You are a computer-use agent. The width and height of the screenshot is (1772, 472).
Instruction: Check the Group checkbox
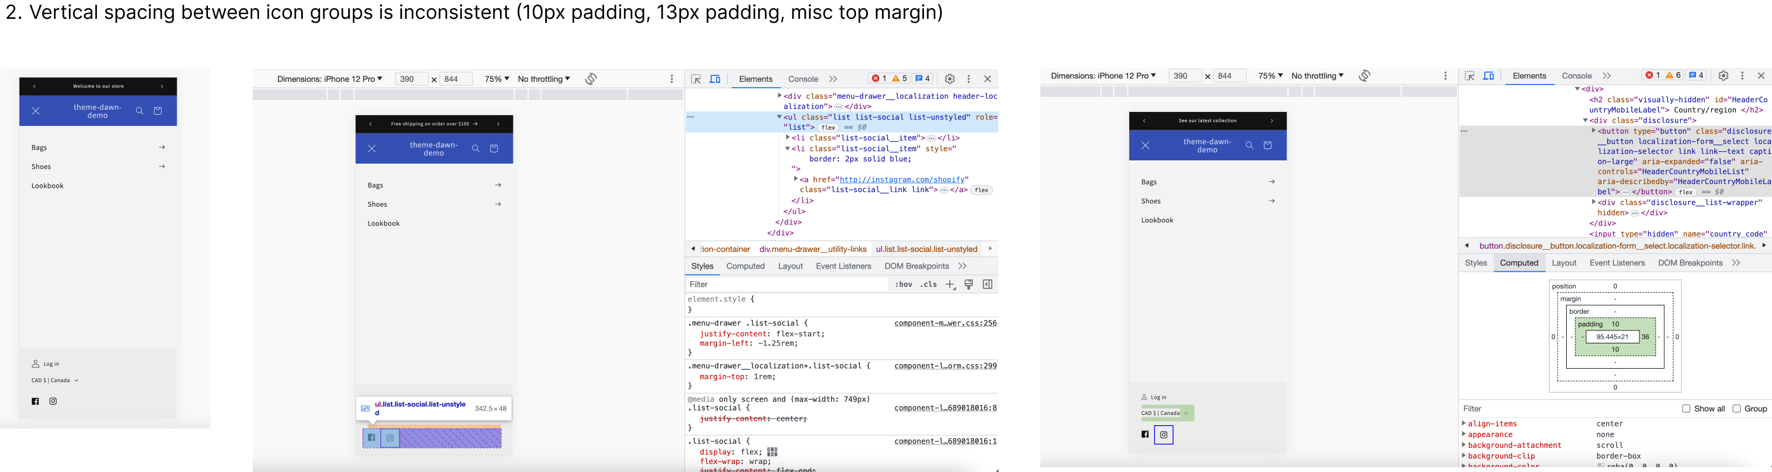[1736, 409]
